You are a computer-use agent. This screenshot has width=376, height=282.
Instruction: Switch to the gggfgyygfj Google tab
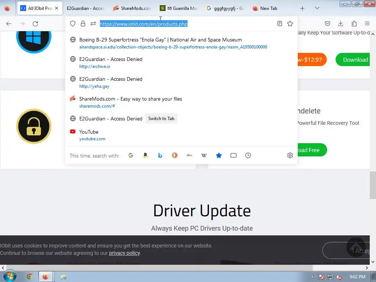coord(226,8)
